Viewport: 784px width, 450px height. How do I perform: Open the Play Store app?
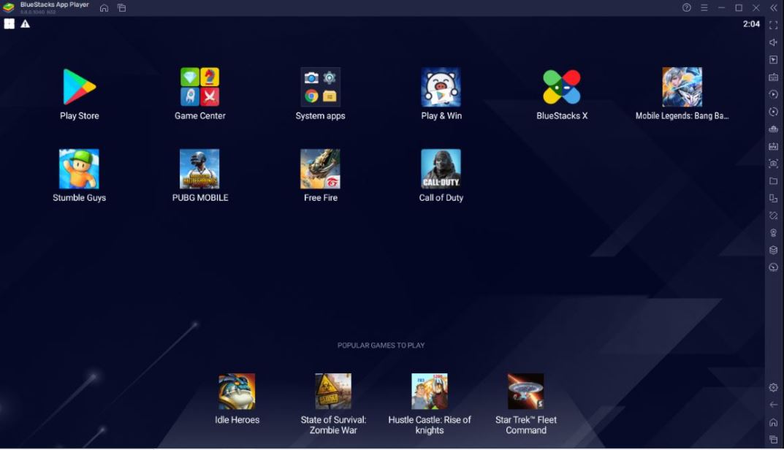pos(79,88)
